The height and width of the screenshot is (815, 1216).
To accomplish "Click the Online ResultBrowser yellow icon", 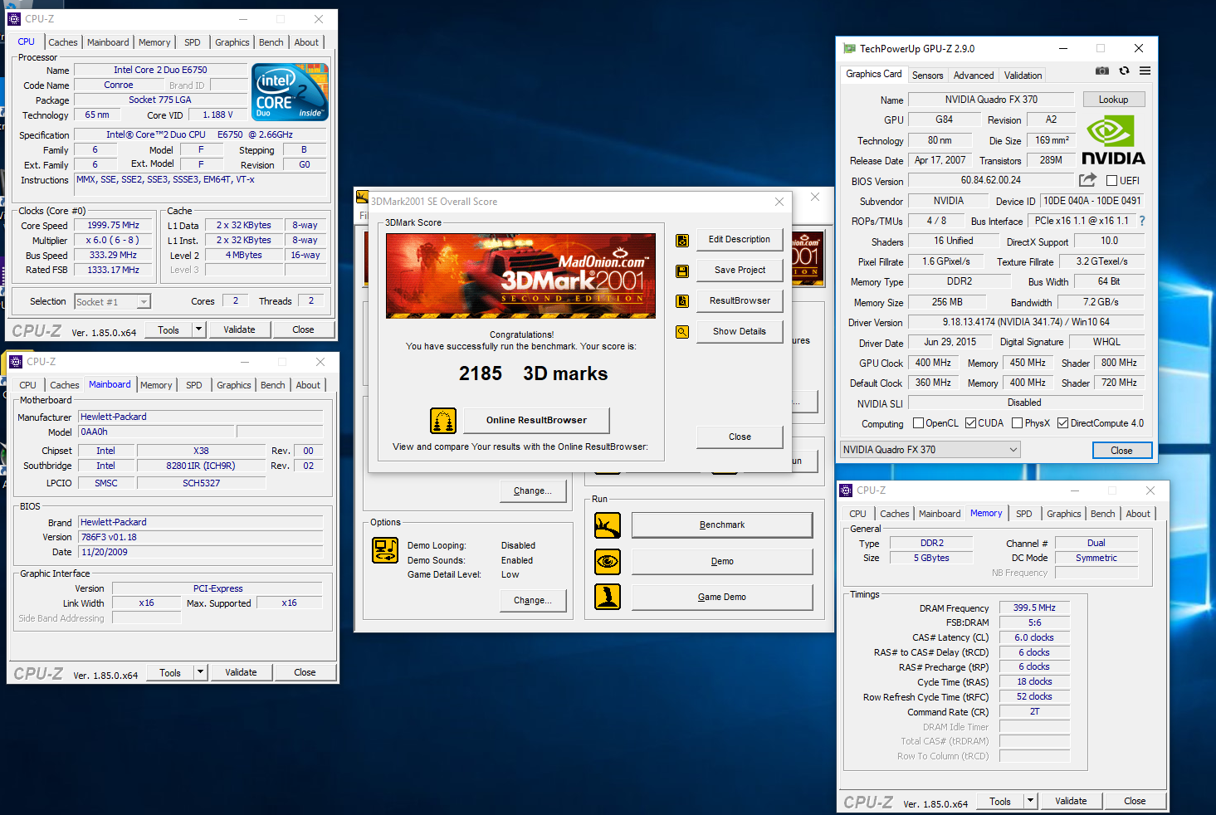I will [x=443, y=421].
